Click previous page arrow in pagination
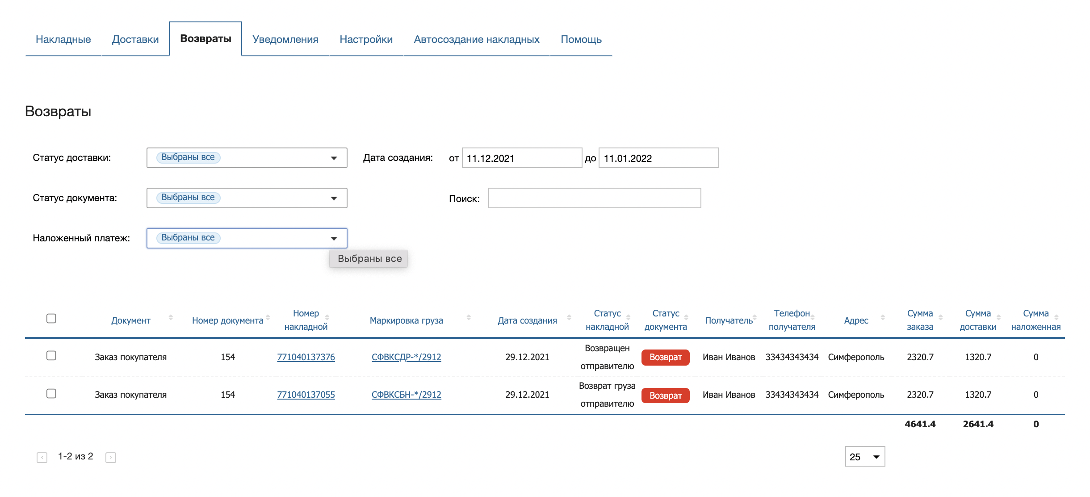Image resolution: width=1090 pixels, height=497 pixels. tap(42, 457)
